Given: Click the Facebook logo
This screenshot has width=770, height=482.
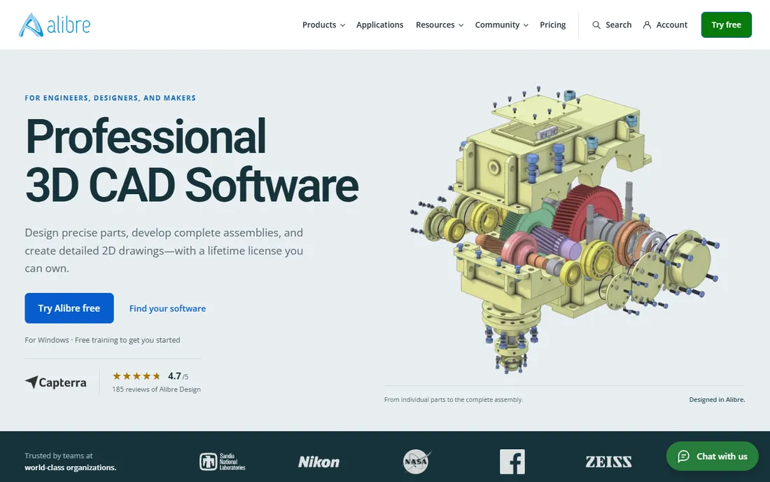Looking at the screenshot, I should 512,462.
